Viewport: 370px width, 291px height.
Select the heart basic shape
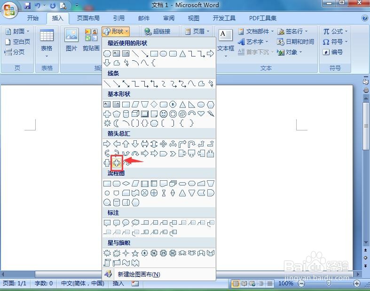[x=201, y=113]
